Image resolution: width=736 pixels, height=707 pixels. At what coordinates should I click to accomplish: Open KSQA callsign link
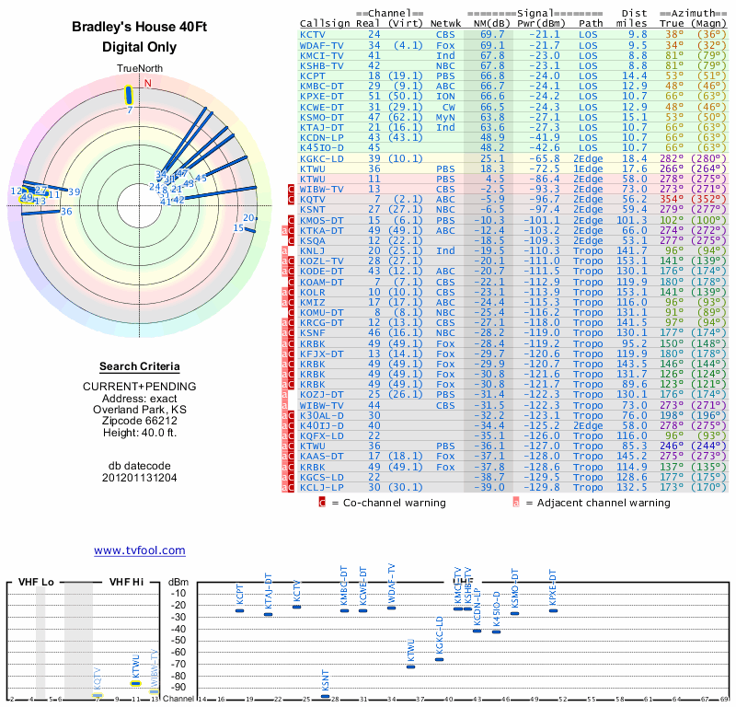pos(313,241)
